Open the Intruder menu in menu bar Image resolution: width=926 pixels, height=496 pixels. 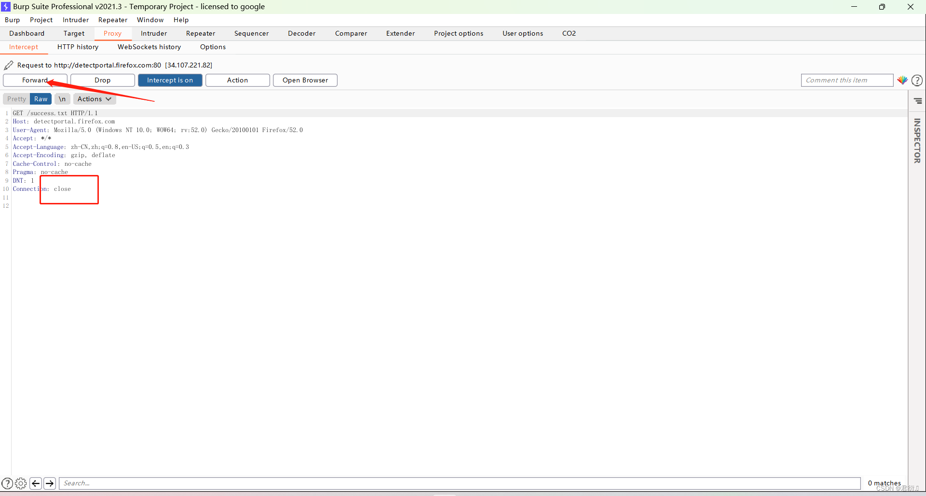pyautogui.click(x=76, y=20)
